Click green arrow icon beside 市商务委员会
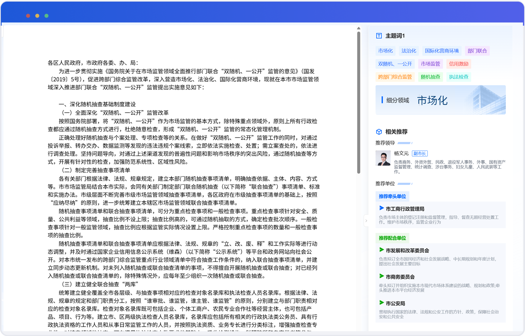The height and width of the screenshot is (336, 525). [x=382, y=276]
